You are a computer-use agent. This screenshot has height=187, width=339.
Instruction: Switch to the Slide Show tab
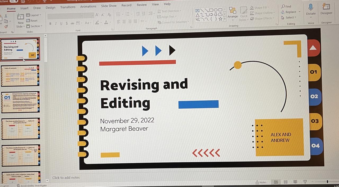pyautogui.click(x=109, y=6)
